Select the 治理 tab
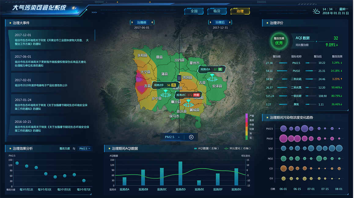Viewport: 354px width, 198px height. tap(240, 11)
